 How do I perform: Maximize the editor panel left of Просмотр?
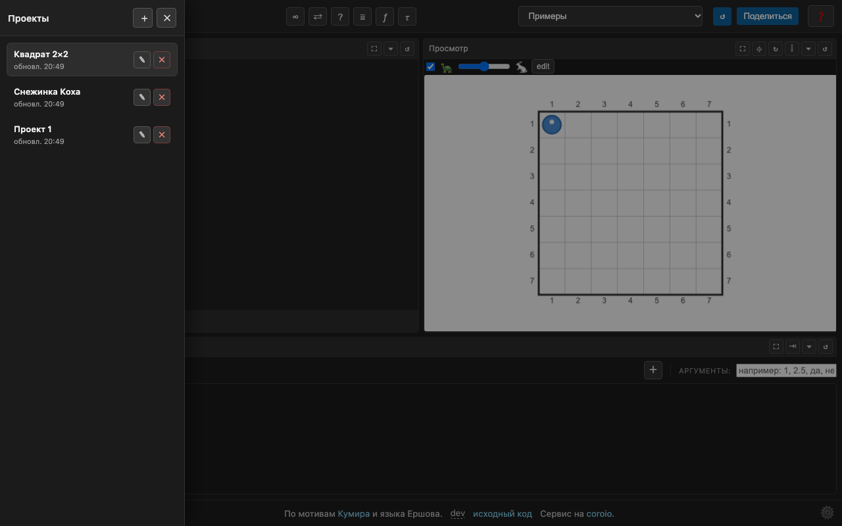pos(374,49)
